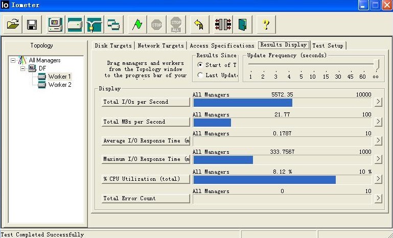
Task: Click the 333.7567 response time value
Action: (282, 152)
